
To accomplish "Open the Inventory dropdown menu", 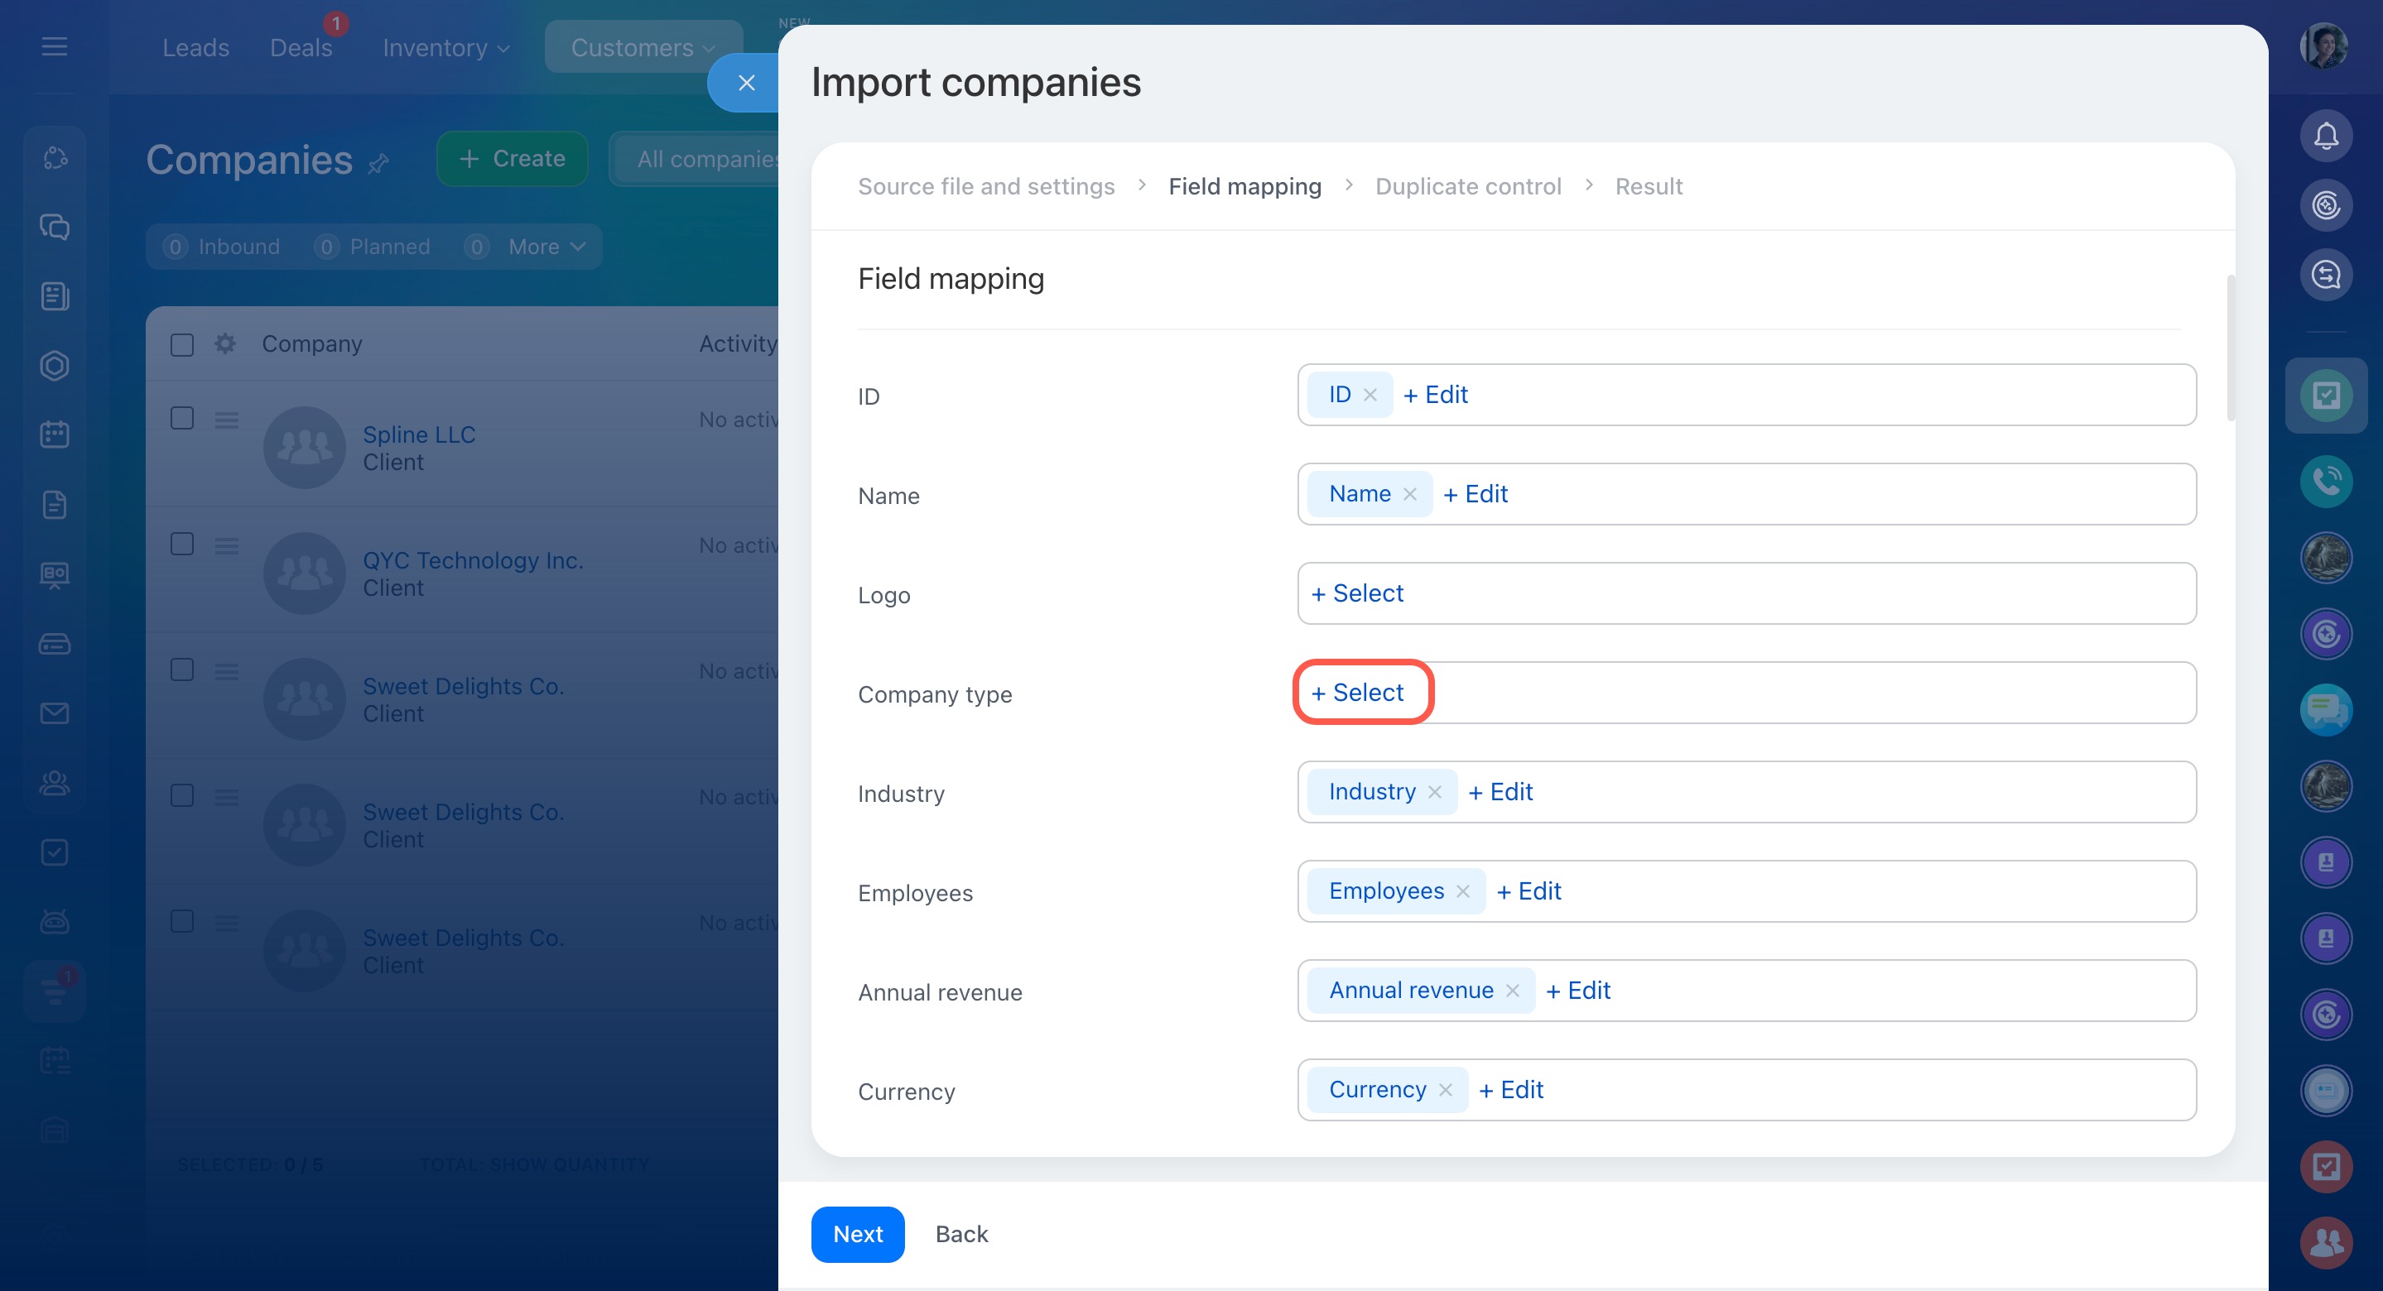I will 446,47.
